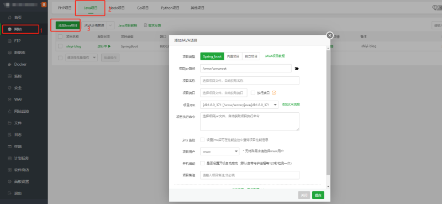Click the 项目名称 input field
442x204 pixels.
click(x=250, y=80)
